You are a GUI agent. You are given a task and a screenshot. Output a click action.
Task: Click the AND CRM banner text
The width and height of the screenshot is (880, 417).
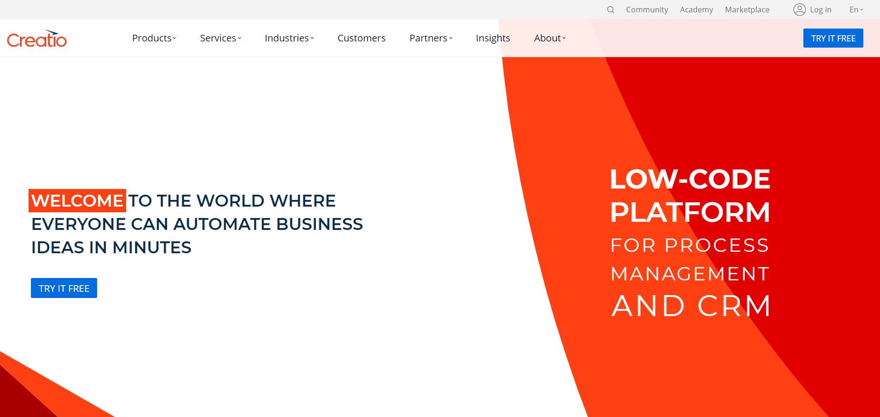pyautogui.click(x=691, y=306)
